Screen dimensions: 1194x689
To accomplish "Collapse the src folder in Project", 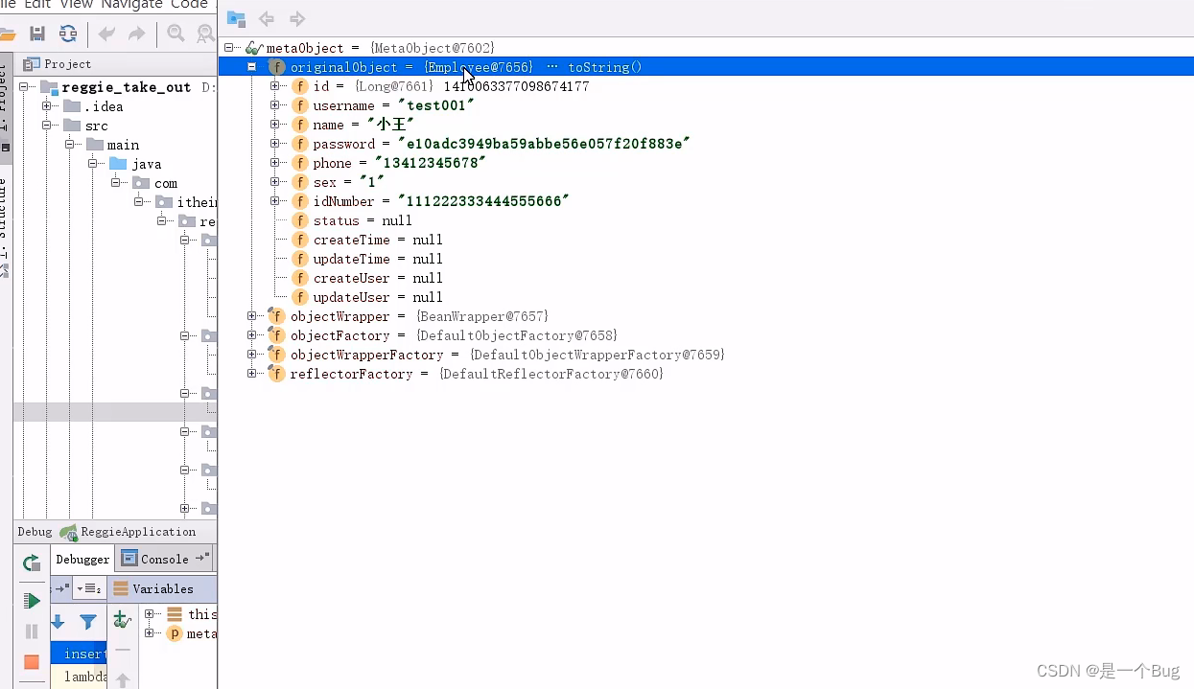I will (x=46, y=126).
